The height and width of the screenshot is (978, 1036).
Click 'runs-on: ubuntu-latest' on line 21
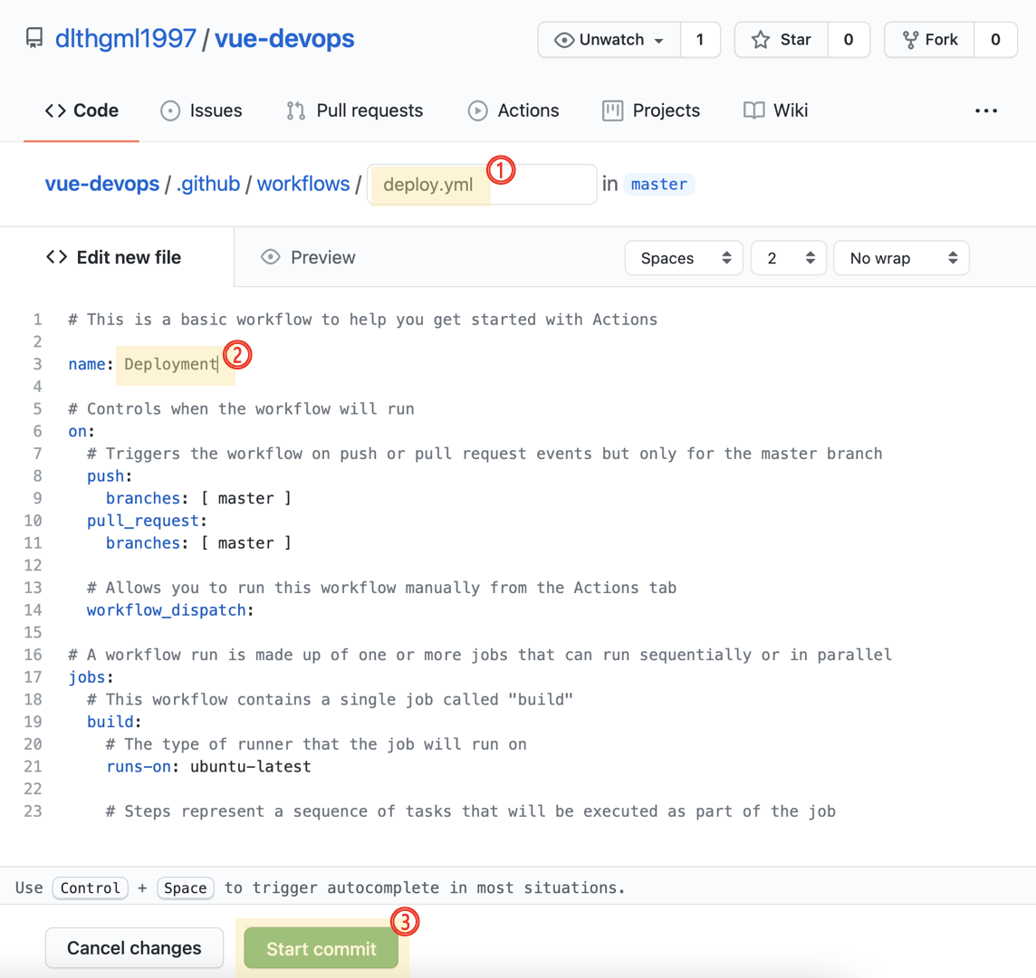(x=208, y=766)
